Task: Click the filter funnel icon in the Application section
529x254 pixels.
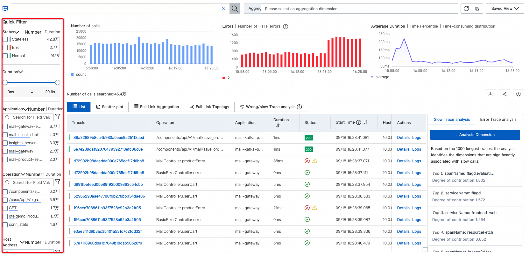Action: (x=58, y=117)
